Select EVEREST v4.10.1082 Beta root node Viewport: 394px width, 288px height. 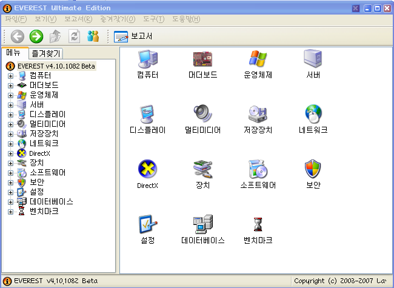pyautogui.click(x=56, y=66)
